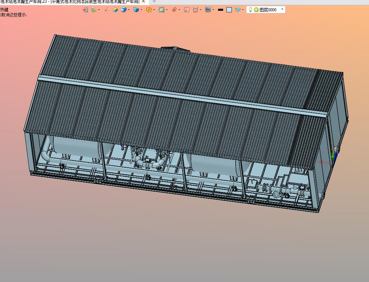369x282 pixels.
Task: Click the yellow circle layer status icon
Action: (256, 10)
